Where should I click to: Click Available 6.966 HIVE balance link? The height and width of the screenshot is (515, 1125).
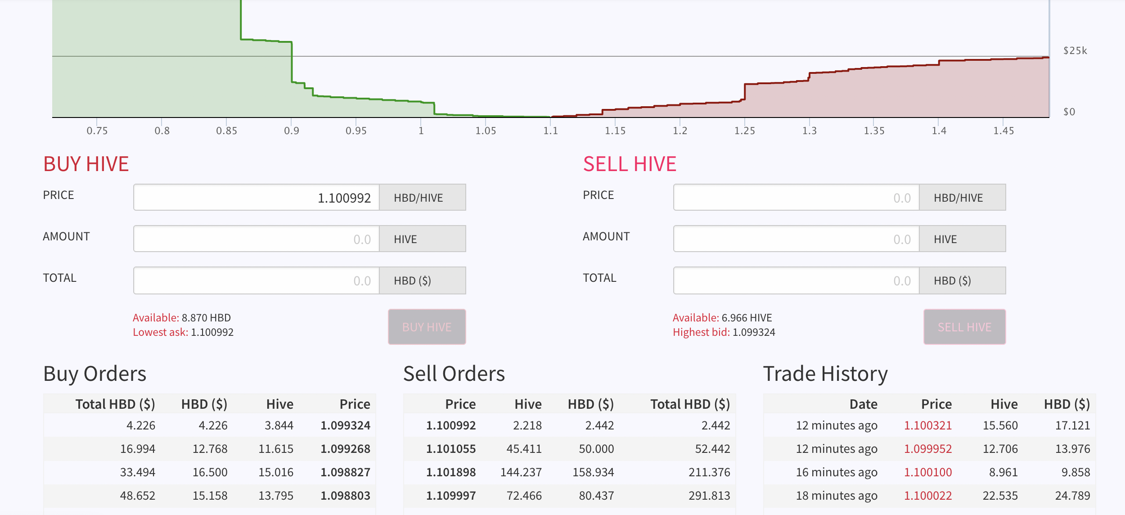click(x=722, y=318)
